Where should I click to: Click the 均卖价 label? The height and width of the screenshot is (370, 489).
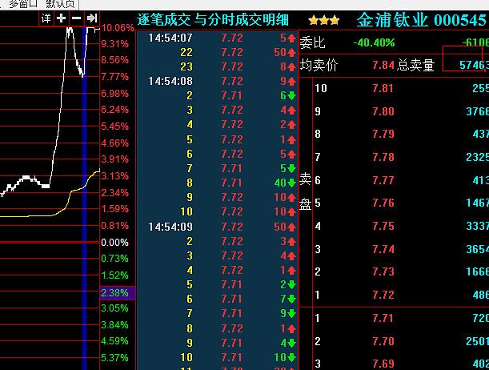coord(319,66)
